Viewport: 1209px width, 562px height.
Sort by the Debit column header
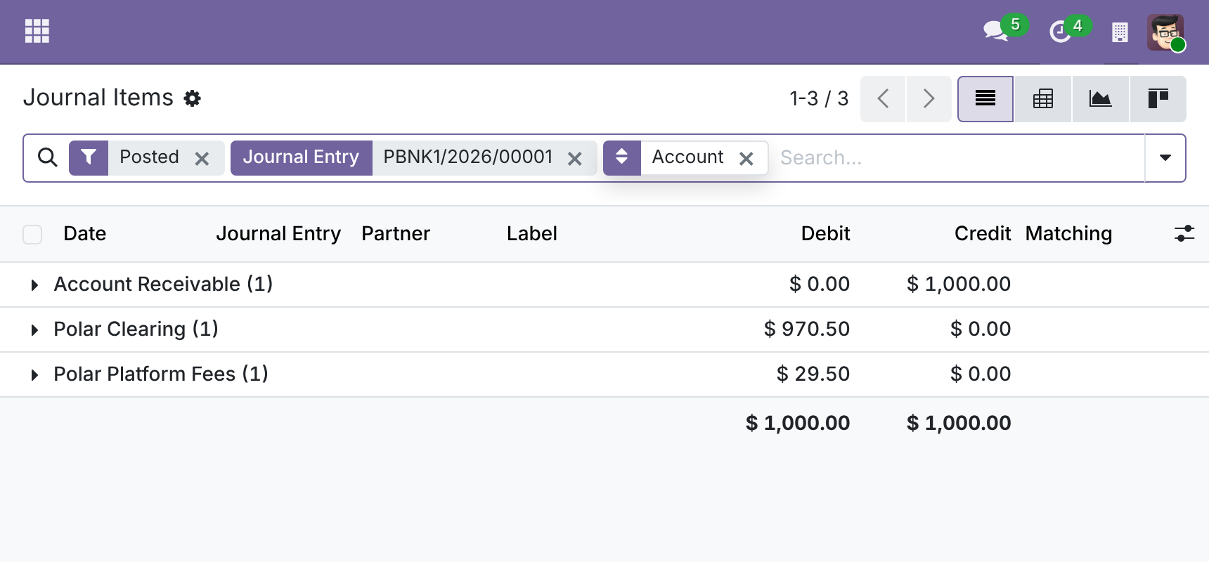825,233
